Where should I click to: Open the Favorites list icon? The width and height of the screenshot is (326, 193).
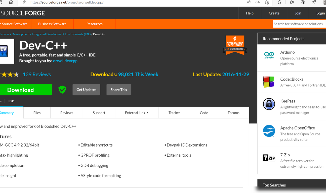point(292,2)
